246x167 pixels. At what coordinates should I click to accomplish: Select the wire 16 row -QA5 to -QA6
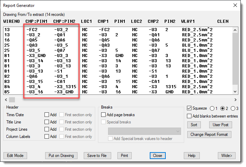(118, 40)
